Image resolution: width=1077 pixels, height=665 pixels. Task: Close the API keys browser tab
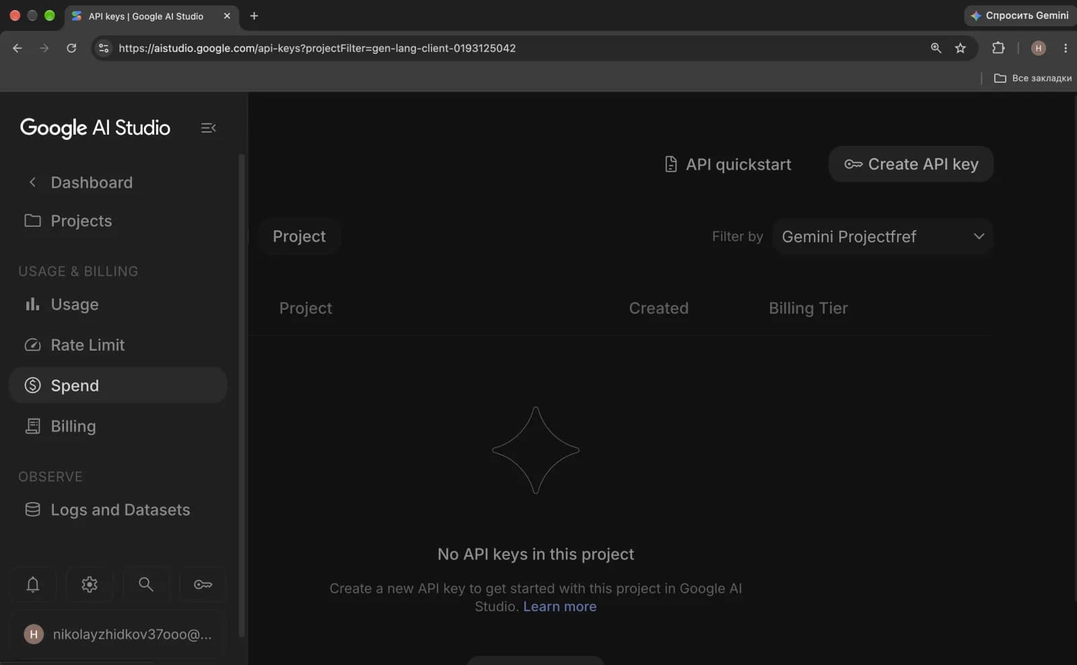click(227, 15)
